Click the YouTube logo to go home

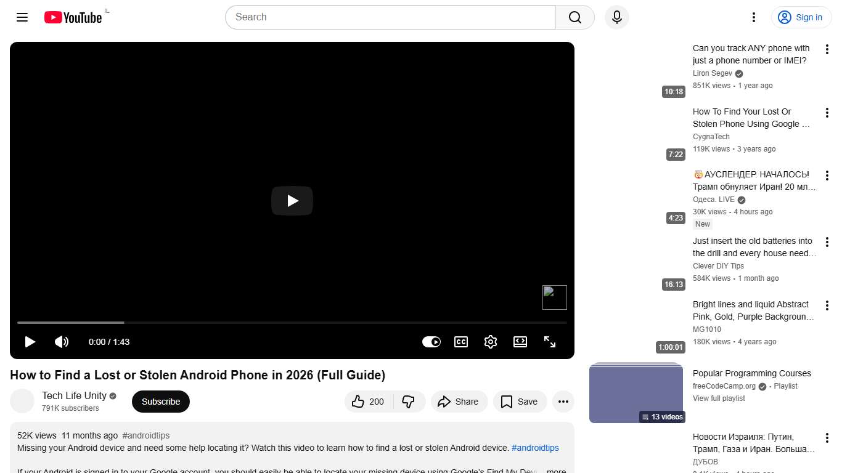click(x=73, y=17)
